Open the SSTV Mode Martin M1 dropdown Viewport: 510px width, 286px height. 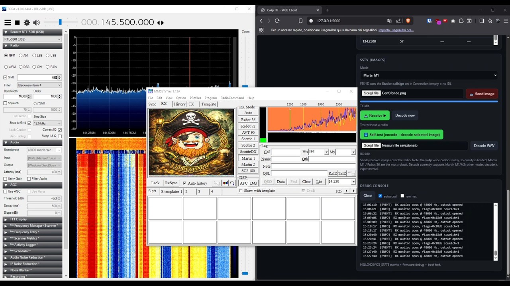coord(429,75)
